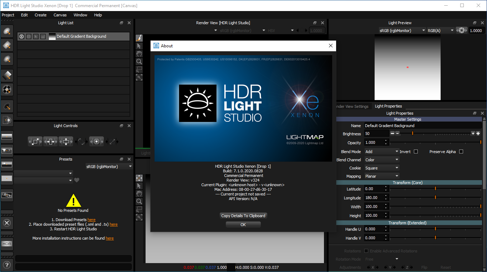This screenshot has height=272, width=487.
Task: Open the preset files location 'here' link
Action: point(113,225)
